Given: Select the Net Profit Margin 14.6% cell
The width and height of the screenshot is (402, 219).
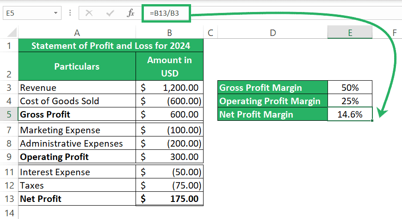Looking at the screenshot, I should 350,114.
